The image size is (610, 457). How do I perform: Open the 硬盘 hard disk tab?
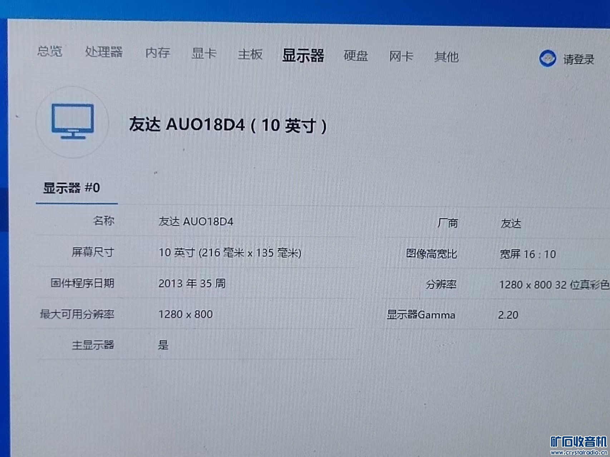tap(356, 56)
